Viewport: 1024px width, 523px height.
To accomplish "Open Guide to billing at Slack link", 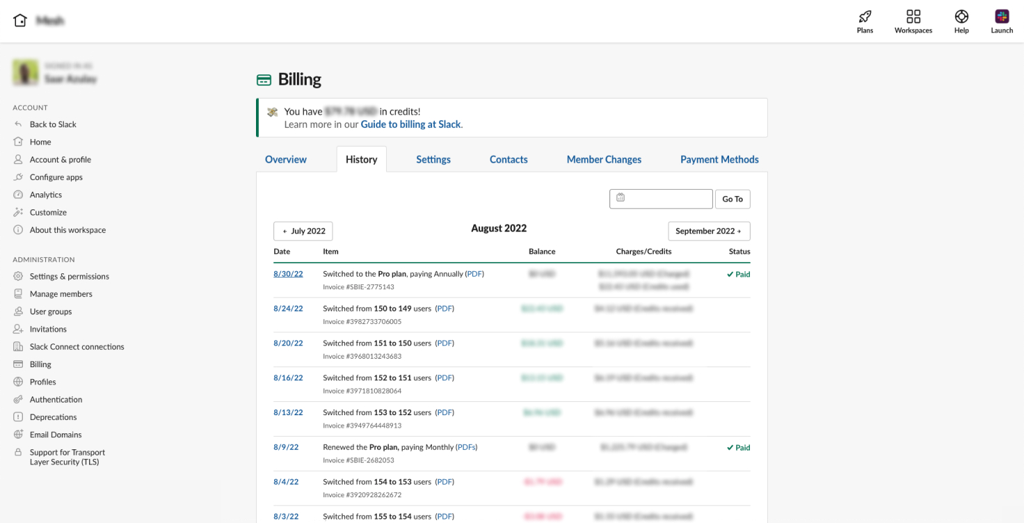I will pyautogui.click(x=410, y=124).
